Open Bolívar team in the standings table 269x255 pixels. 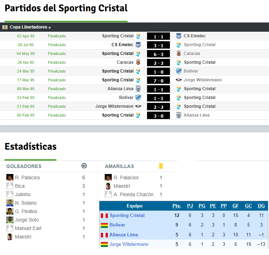click(117, 225)
